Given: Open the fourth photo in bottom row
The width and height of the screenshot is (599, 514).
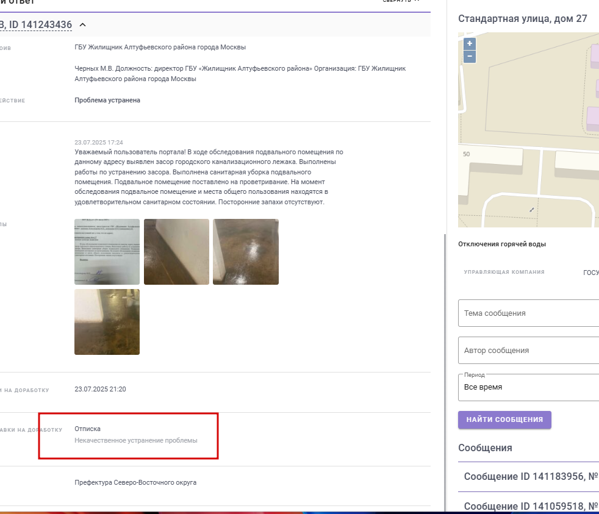Looking at the screenshot, I should point(107,322).
